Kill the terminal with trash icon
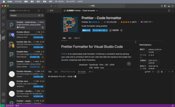The image size is (175, 107). [162, 72]
